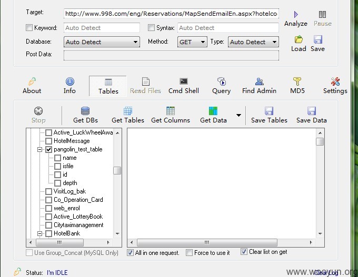Screen dimensions: 358x277
Task: Uncheck All in one request
Action: [x=130, y=253]
